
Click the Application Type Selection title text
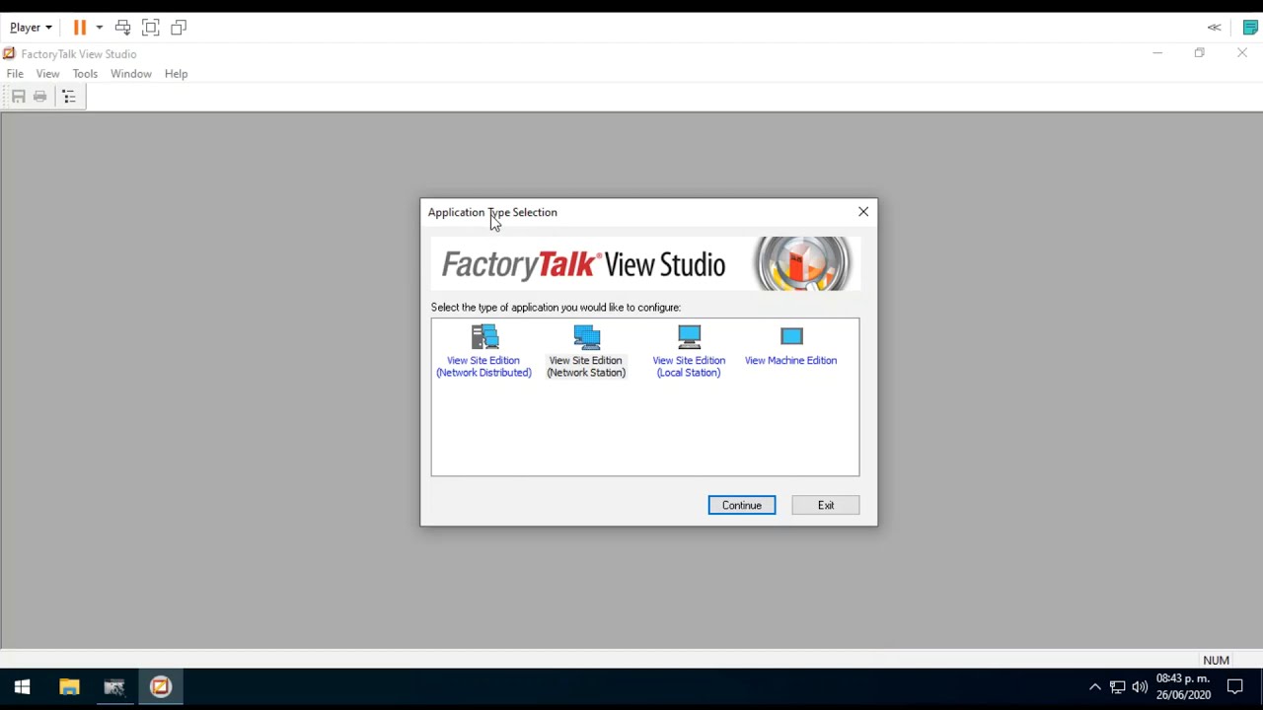click(x=492, y=212)
